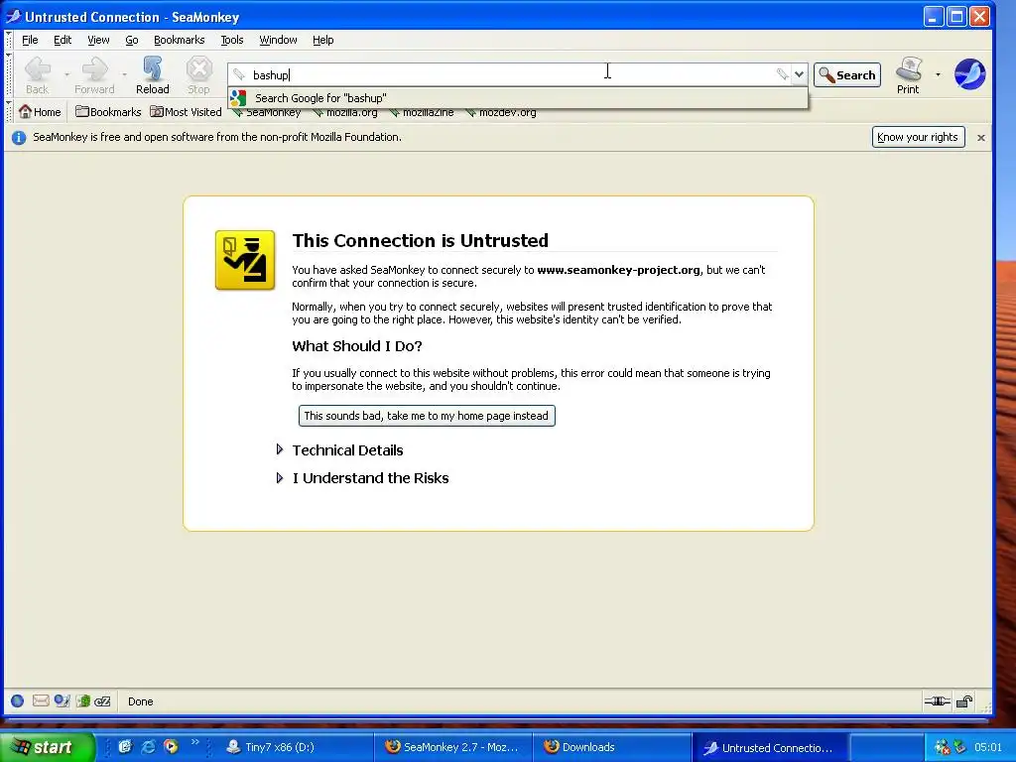
Task: Open the Bookmarks folder on toolbar
Action: (x=108, y=112)
